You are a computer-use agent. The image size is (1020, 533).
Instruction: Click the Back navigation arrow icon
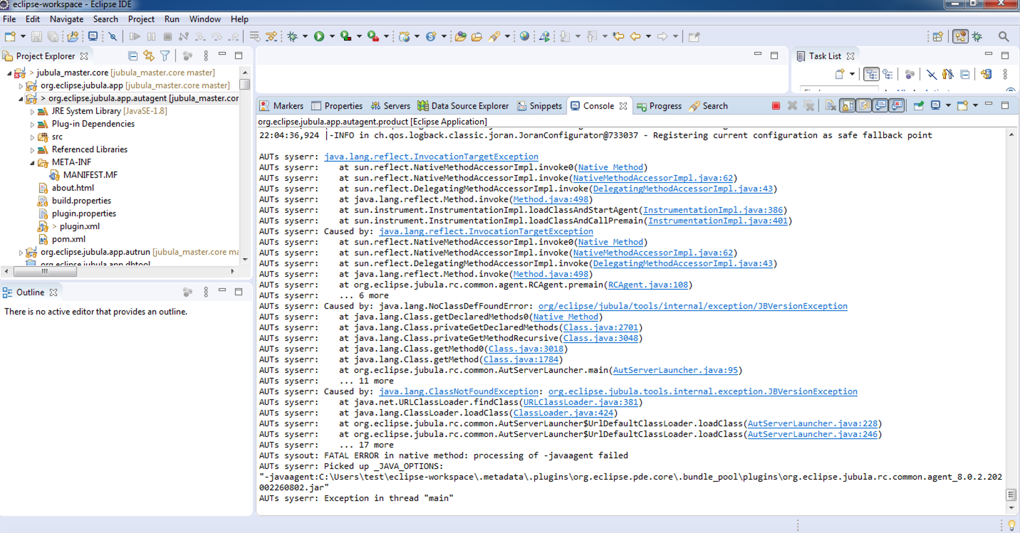point(635,37)
